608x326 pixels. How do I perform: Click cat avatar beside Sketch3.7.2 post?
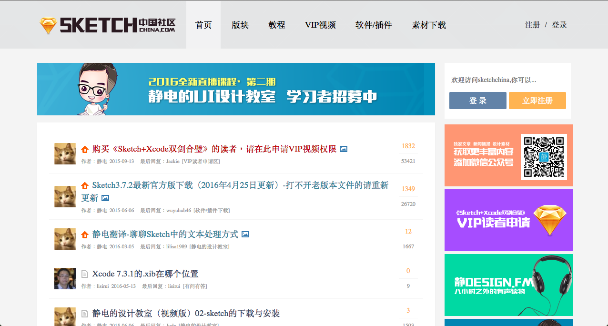coord(65,196)
